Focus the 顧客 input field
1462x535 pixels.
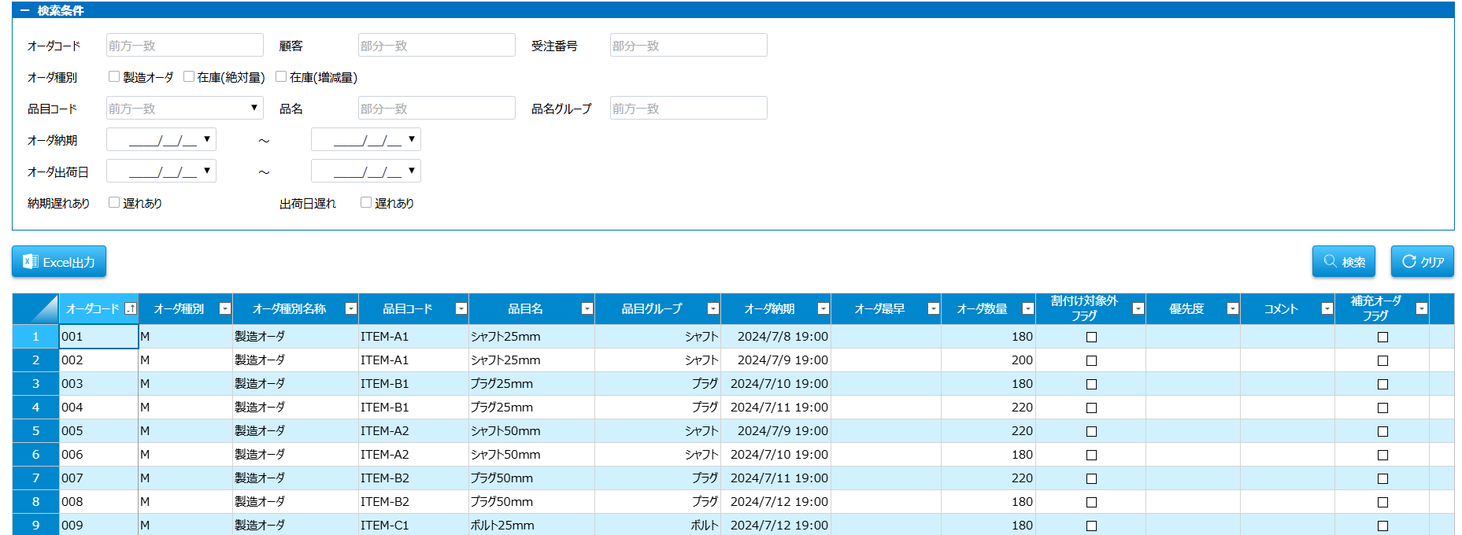437,45
